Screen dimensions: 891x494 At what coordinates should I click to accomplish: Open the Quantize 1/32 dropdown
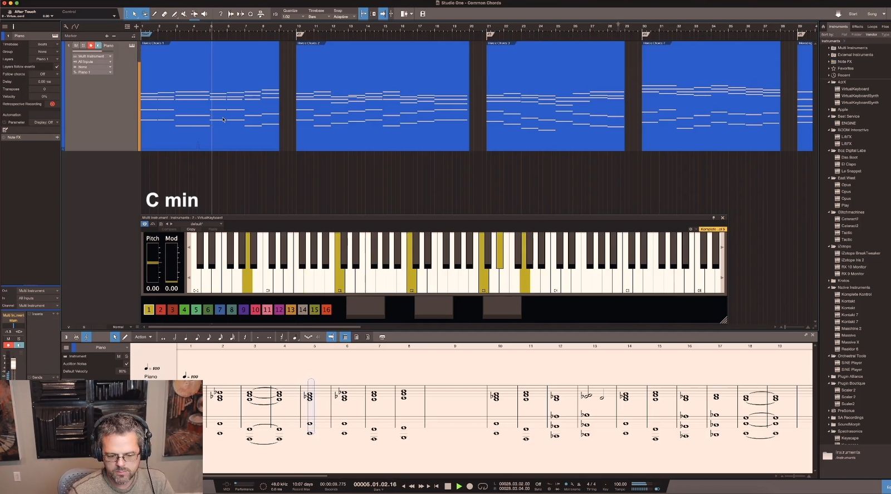pyautogui.click(x=293, y=17)
